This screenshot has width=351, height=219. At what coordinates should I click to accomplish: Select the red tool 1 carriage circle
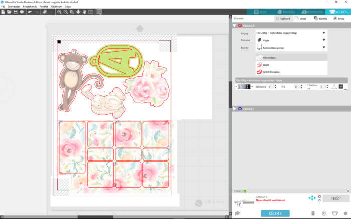(319, 196)
